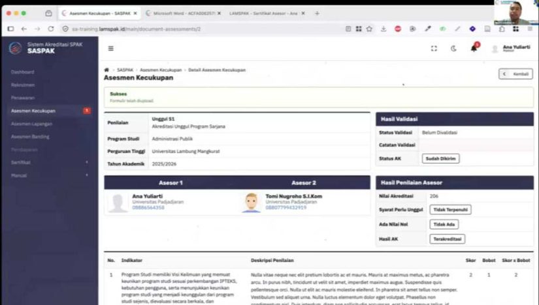Switch to Microsoft Word browser tab
539x305 pixels.
click(x=184, y=14)
